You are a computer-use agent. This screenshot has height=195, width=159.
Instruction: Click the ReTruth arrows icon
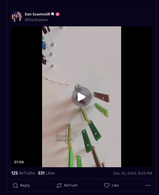(x=59, y=185)
